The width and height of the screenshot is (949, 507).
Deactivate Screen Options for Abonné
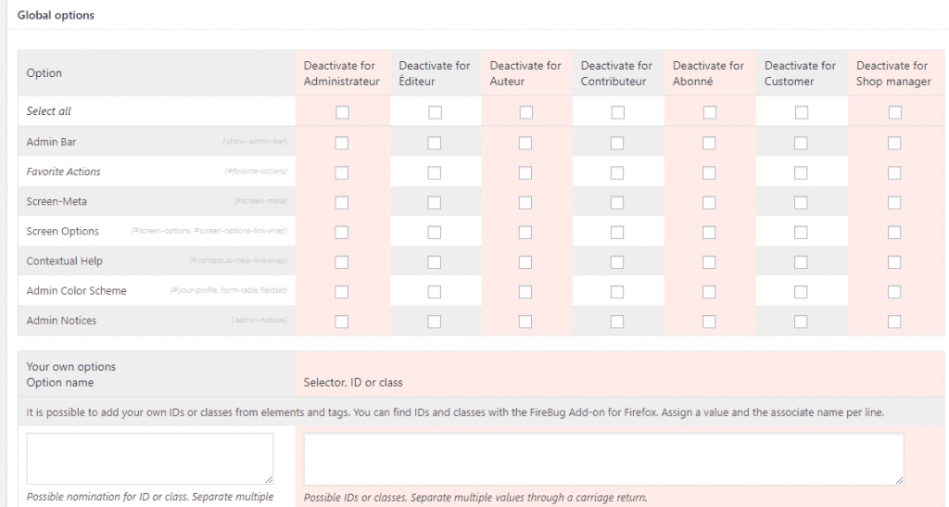[709, 232]
